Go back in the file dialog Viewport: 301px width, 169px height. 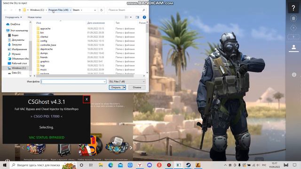(x=5, y=10)
